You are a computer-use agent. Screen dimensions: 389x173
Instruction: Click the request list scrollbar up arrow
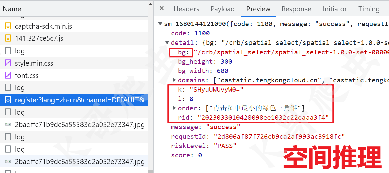click(x=150, y=4)
